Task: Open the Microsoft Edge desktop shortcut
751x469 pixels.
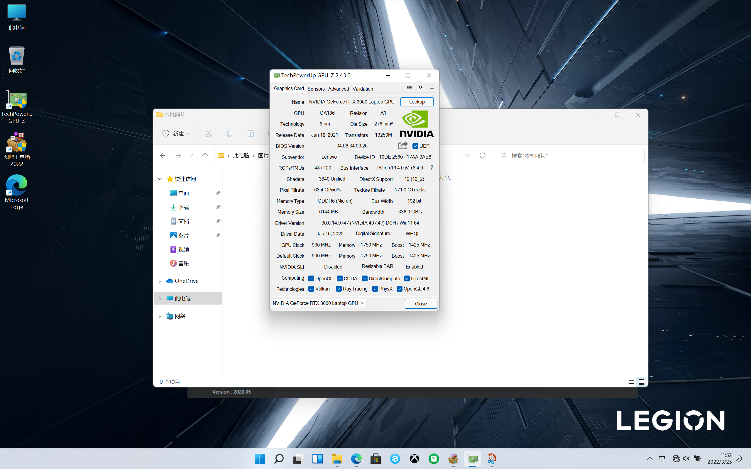Action: click(17, 192)
